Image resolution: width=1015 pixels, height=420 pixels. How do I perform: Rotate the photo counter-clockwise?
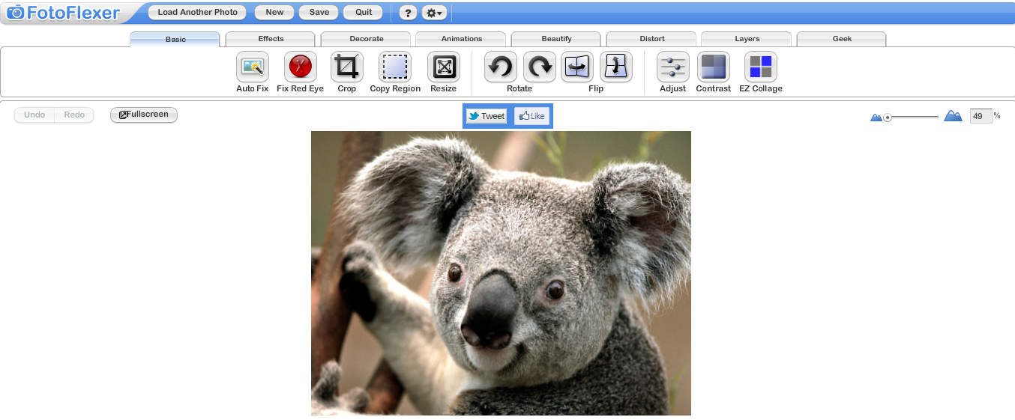(x=500, y=67)
